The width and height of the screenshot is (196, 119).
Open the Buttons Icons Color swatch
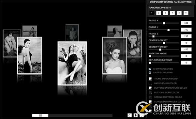(150, 93)
